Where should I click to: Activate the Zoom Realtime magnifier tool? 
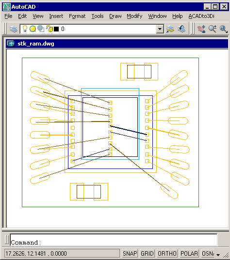213,29
